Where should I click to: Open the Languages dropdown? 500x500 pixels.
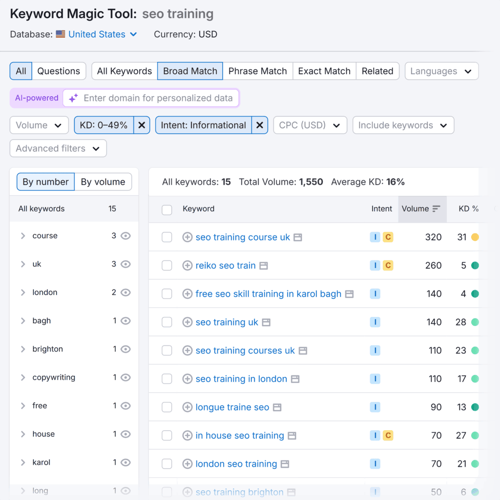point(441,71)
